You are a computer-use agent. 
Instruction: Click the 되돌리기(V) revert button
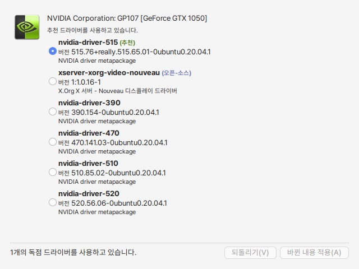tap(250, 252)
